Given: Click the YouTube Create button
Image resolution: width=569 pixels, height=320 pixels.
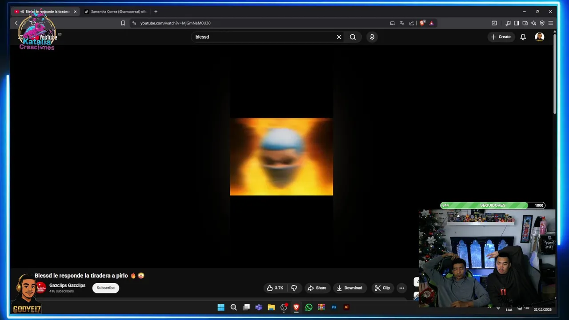Looking at the screenshot, I should (x=501, y=37).
